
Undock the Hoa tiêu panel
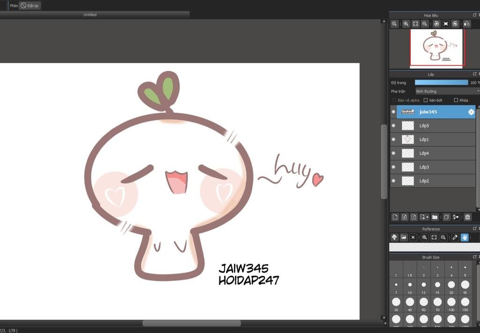475,15
